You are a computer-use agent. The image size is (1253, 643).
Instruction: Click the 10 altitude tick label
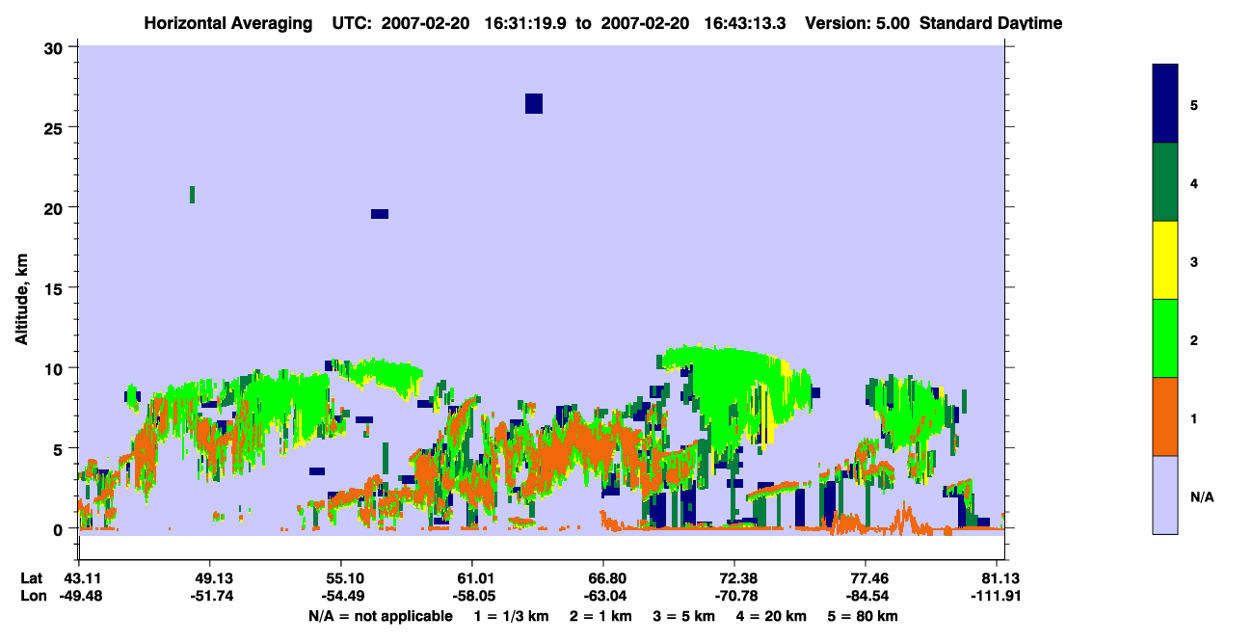click(55, 368)
